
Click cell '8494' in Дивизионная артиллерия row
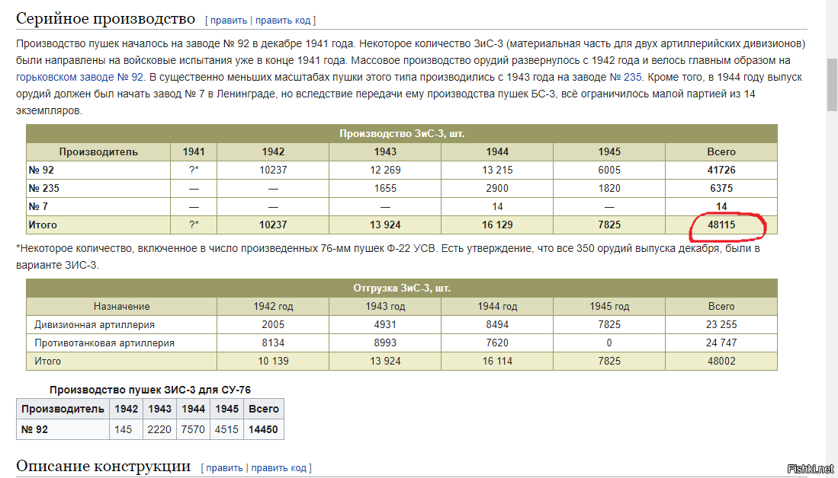pyautogui.click(x=497, y=325)
